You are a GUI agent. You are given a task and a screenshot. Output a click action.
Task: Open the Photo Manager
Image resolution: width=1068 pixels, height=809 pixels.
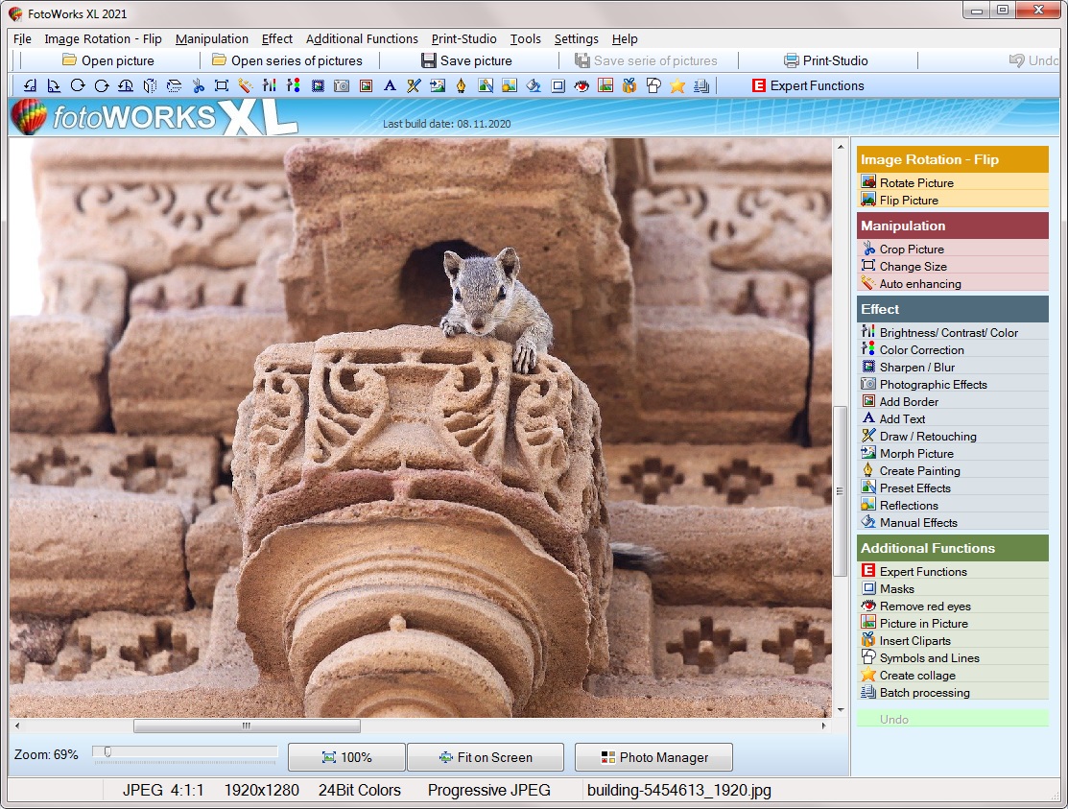coord(653,757)
